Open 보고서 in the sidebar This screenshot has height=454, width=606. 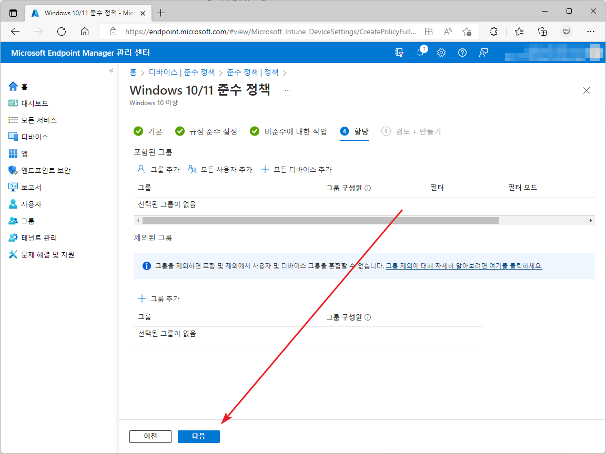[25, 187]
